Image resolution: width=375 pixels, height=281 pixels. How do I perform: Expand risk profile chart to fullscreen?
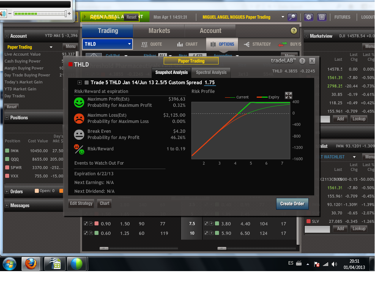tap(289, 95)
